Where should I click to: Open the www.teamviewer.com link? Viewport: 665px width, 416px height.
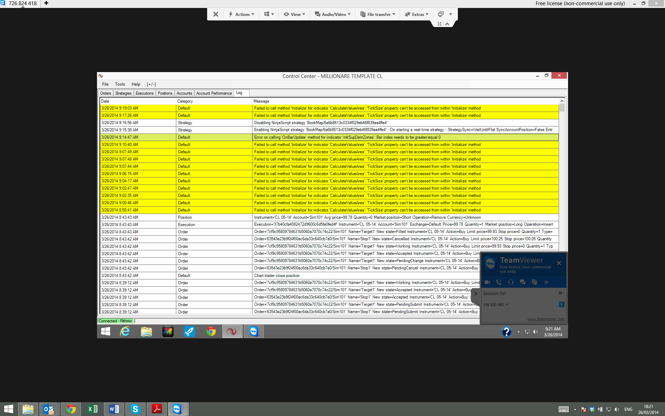545,319
